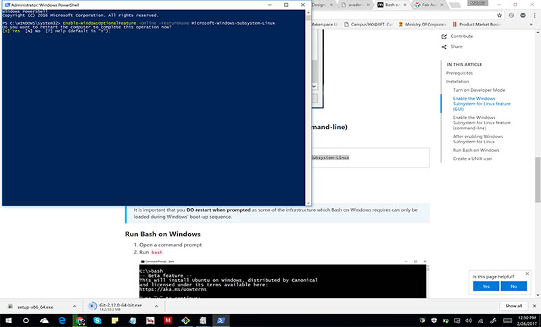Open Chrome three-dot menu
Viewport: 541px width, 327px height.
coord(535,15)
